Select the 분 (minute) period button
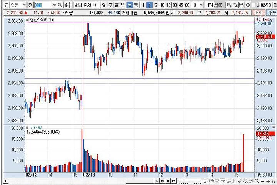The width and height of the screenshot is (277, 185). pos(130,5)
